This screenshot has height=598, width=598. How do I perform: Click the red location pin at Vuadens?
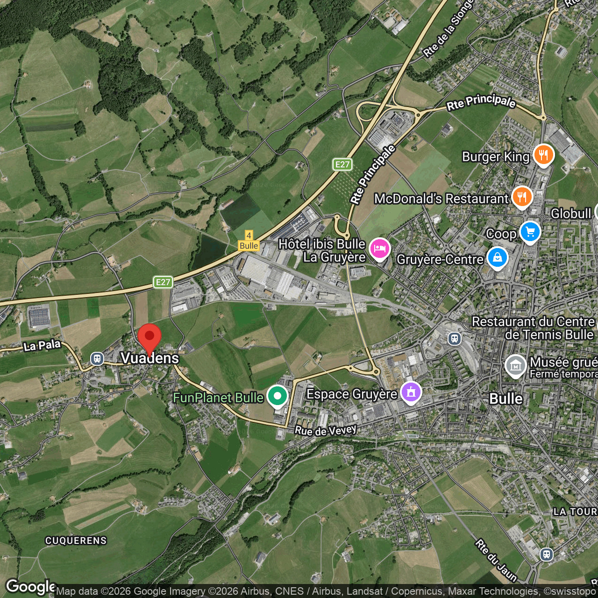149,340
